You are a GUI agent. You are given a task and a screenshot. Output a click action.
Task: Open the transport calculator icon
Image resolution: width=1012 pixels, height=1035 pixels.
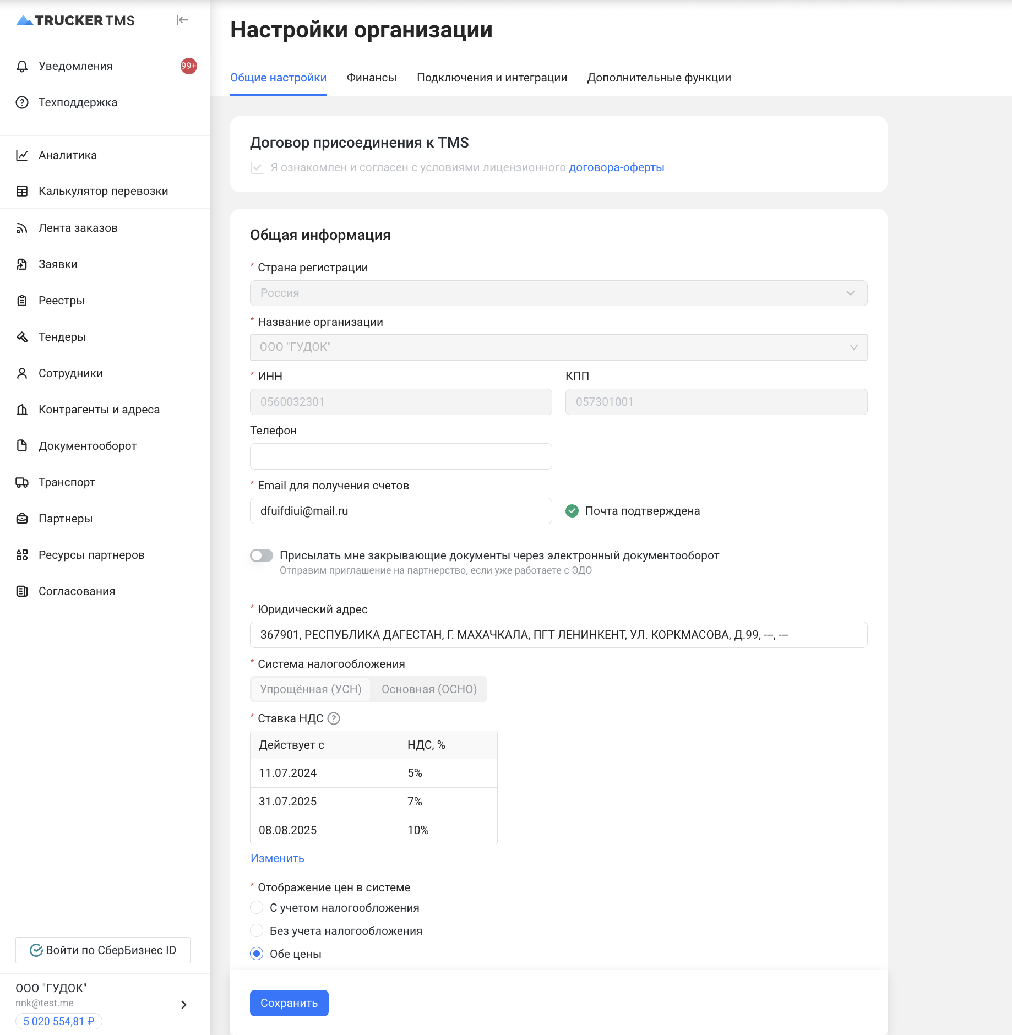pyautogui.click(x=22, y=192)
